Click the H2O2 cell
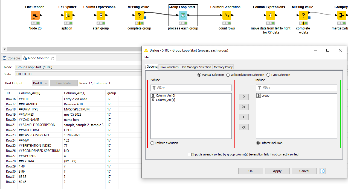Image resolution: width=348 pixels, height=189 pixels. [x=84, y=130]
